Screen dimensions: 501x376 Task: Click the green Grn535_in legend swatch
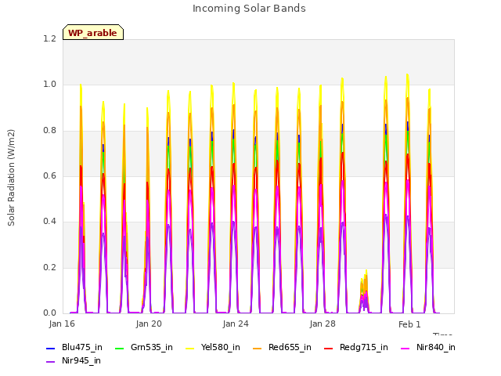tap(119, 348)
